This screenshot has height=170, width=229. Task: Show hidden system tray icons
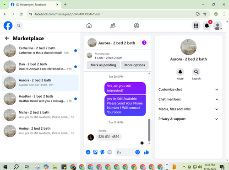coord(184,167)
